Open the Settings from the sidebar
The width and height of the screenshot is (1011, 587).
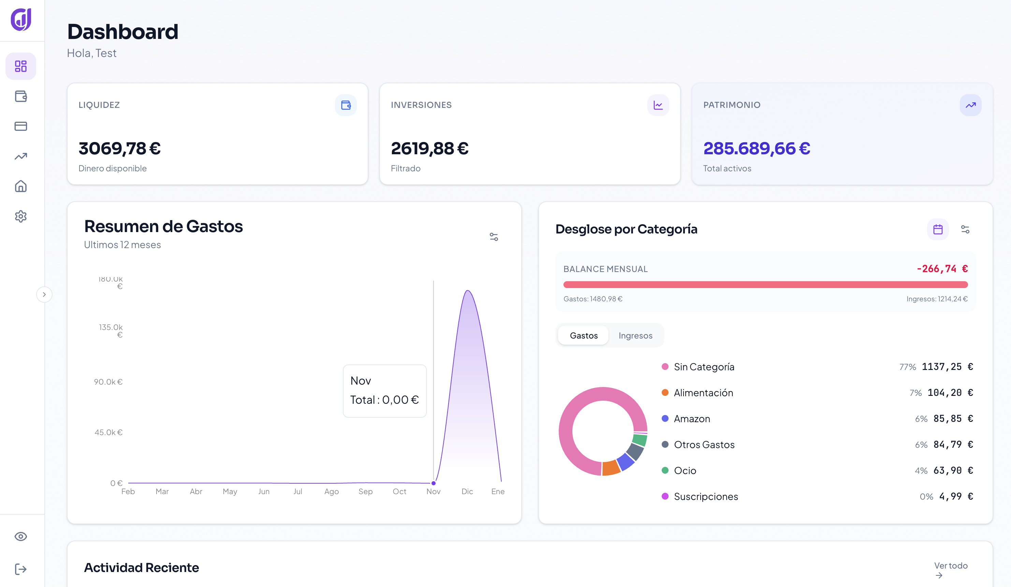point(20,216)
